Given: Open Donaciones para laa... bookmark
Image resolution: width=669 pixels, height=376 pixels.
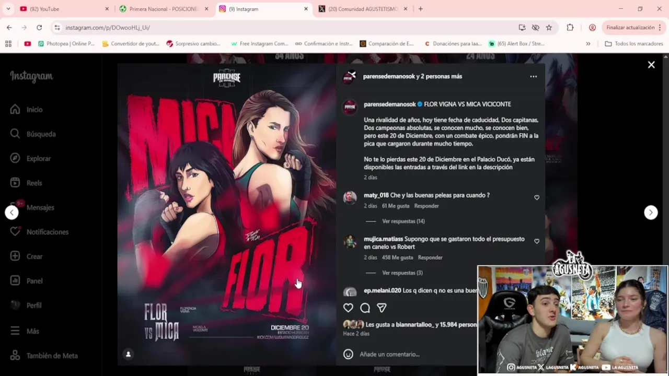Looking at the screenshot, I should click(453, 44).
